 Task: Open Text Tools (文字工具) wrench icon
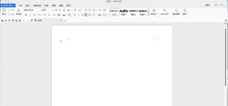coord(165,11)
